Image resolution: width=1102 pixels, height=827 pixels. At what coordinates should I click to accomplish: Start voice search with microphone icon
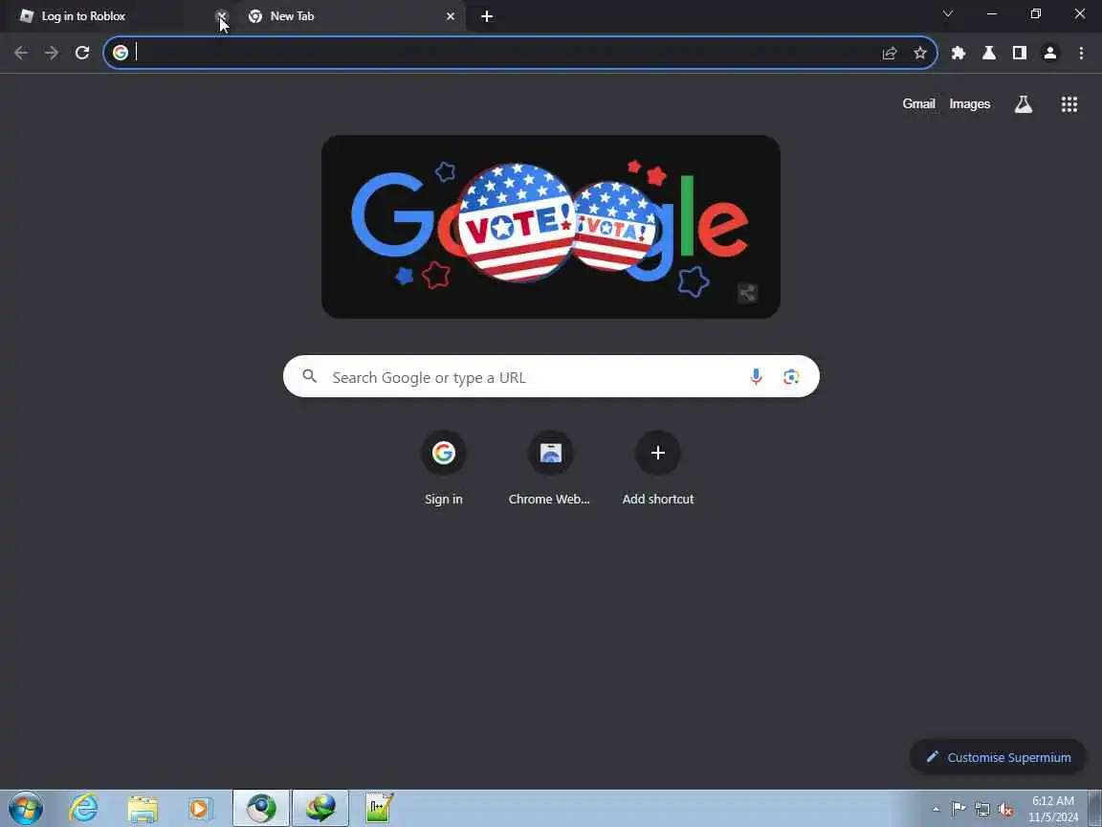[756, 377]
